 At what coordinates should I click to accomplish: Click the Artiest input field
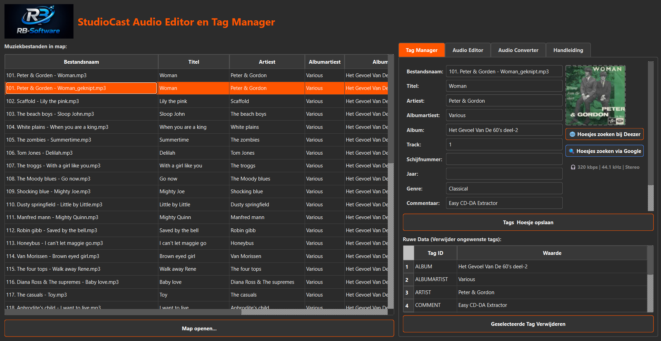pyautogui.click(x=504, y=101)
